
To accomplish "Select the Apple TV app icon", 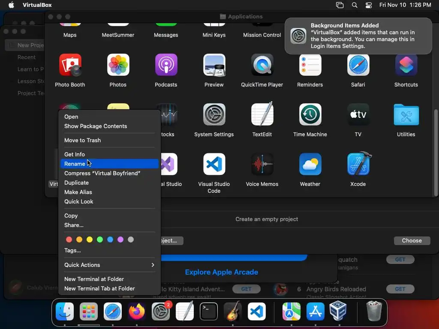I will 358,114.
